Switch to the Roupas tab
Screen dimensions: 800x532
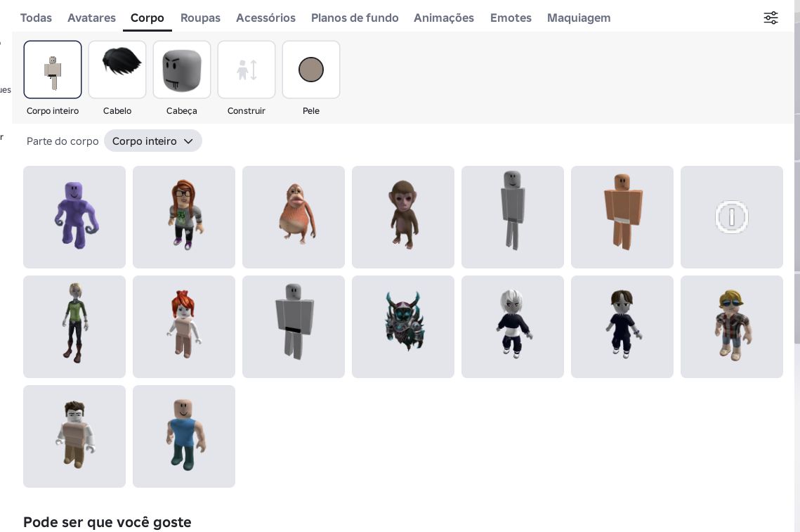(200, 18)
